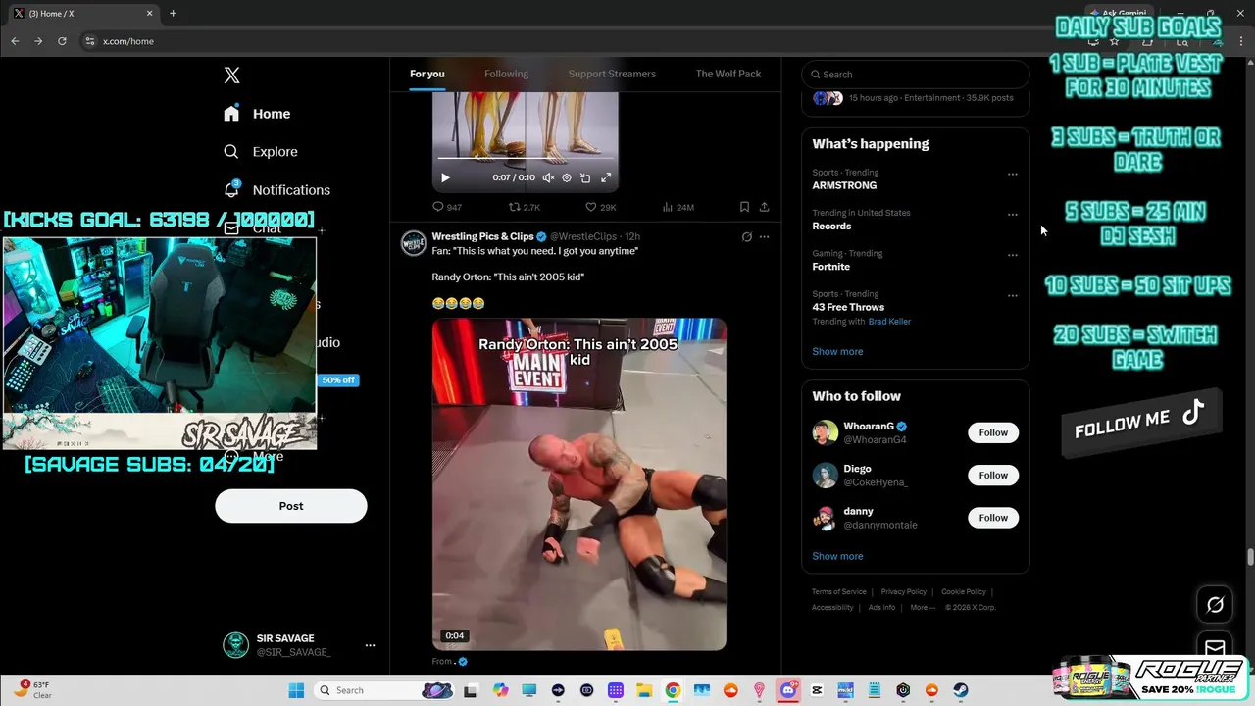Enter fullscreen on top video
Screen dimensions: 1255x706
[x=606, y=177]
